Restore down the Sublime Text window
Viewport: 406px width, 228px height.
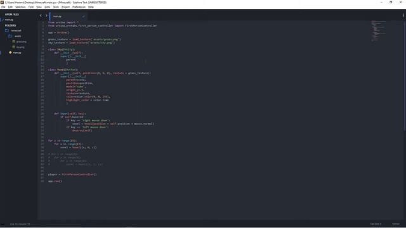391,3
